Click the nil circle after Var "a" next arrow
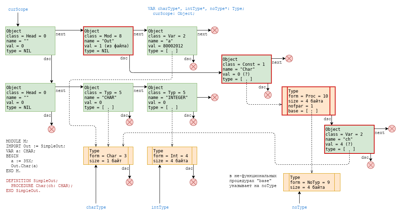 [x=215, y=30]
